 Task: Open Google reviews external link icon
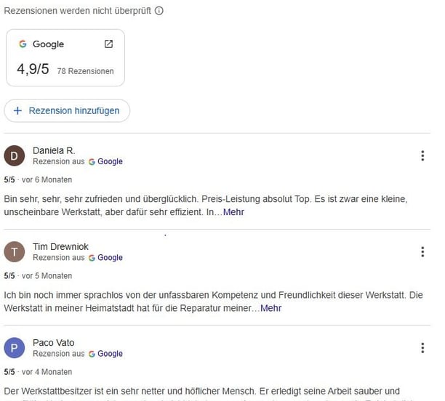coord(108,44)
